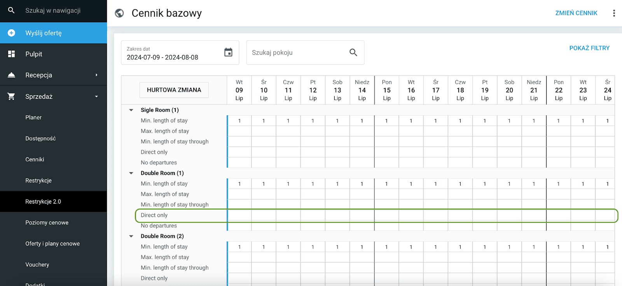Click the plus icon next to Wyślij ofertę
622x286 pixels.
click(x=11, y=33)
